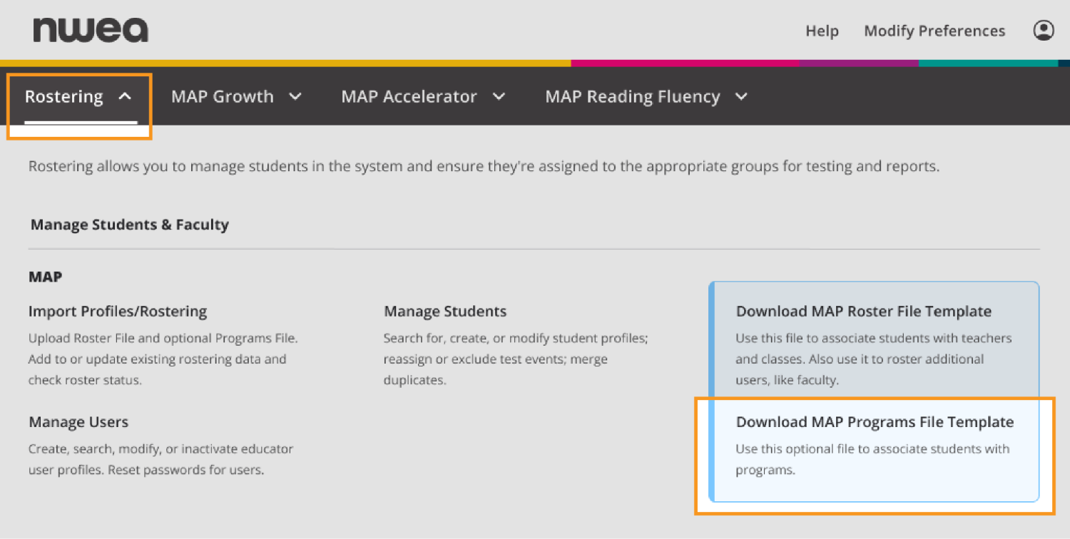Click the Rostering chevron icon

pos(126,96)
